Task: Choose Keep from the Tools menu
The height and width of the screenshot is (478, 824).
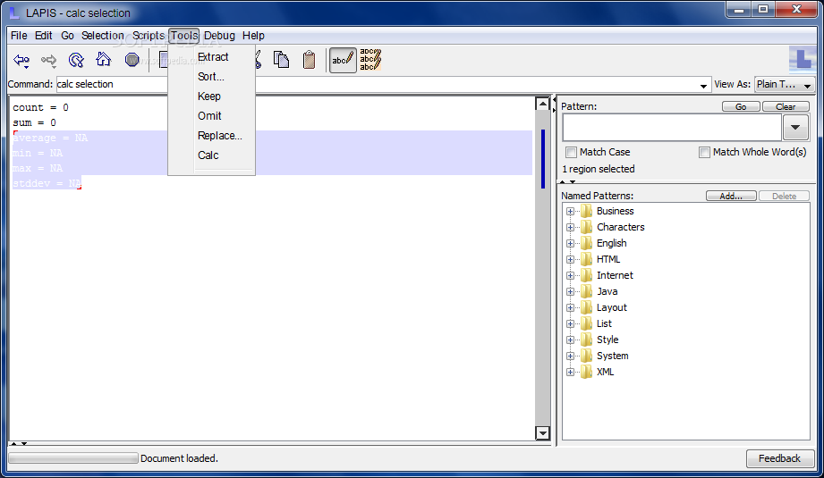Action: click(x=209, y=96)
